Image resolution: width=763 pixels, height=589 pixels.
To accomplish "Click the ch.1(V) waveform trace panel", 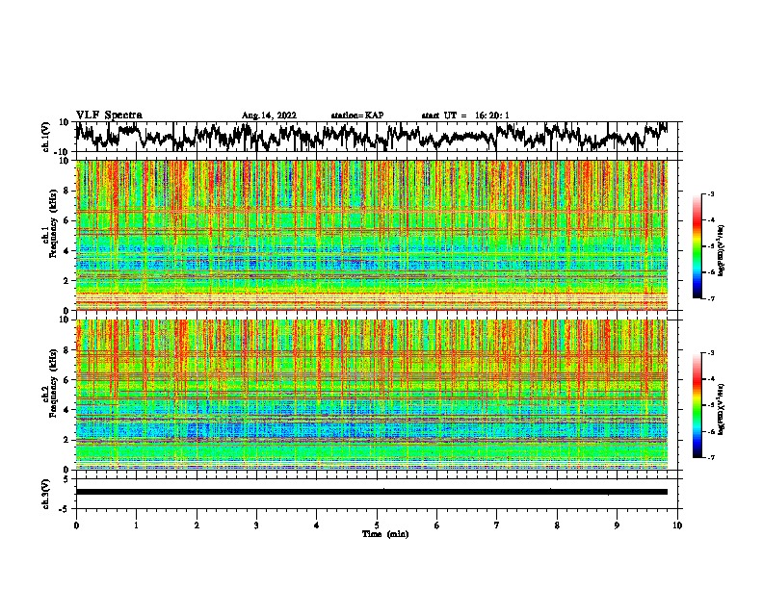I will pos(376,137).
